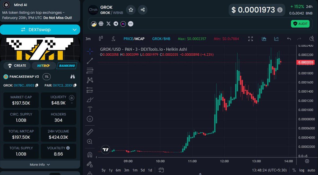Select the zoom in magnifier tool
The width and height of the screenshot is (318, 175).
pos(90,142)
